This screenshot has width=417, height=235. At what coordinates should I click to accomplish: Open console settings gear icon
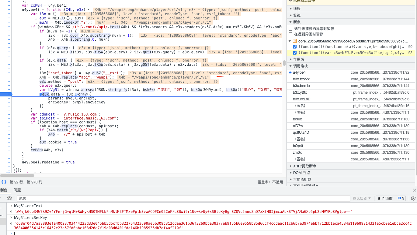(413, 198)
